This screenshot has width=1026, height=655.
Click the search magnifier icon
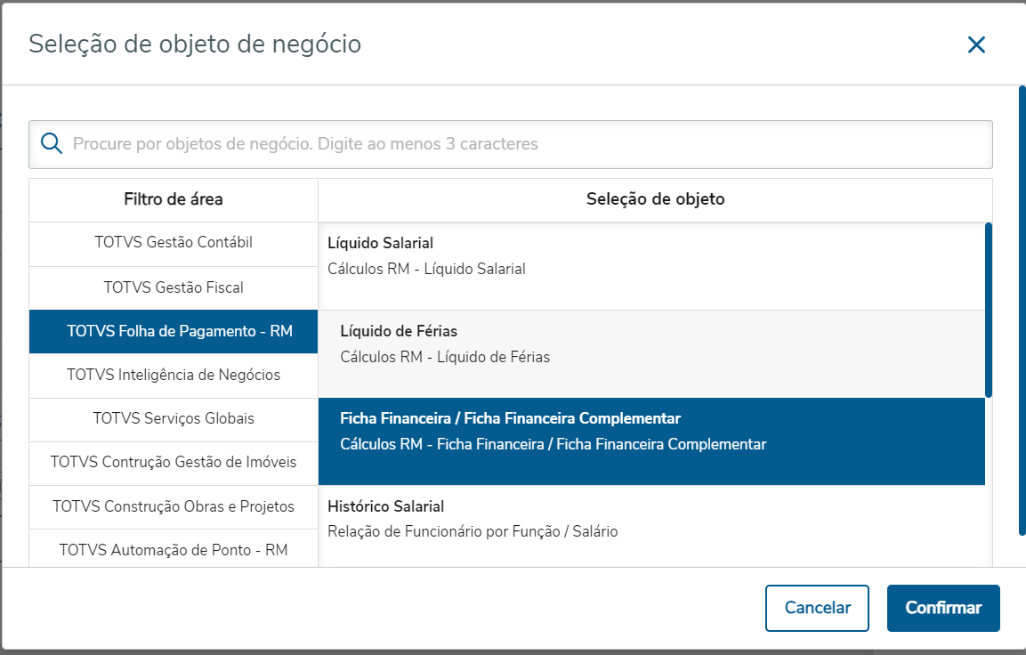pyautogui.click(x=52, y=143)
